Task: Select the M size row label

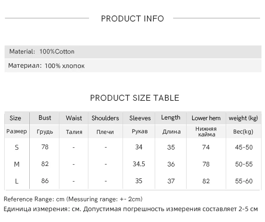Action: 17,164
